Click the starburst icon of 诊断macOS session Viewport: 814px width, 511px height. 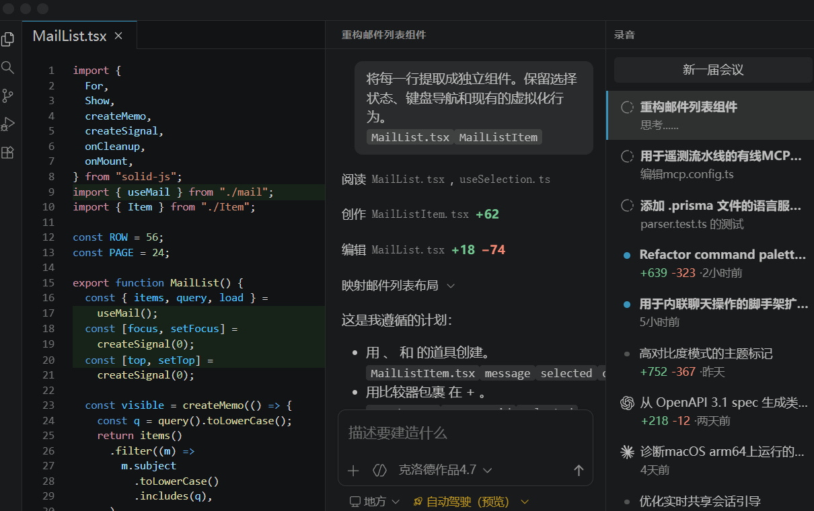coord(627,452)
